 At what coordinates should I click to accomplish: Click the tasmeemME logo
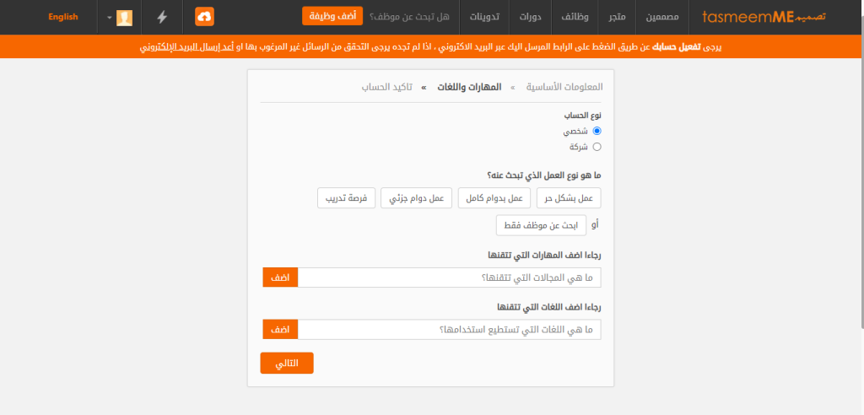pos(764,17)
